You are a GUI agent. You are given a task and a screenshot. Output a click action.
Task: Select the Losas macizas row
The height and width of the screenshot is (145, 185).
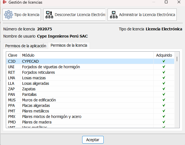click(x=90, y=78)
